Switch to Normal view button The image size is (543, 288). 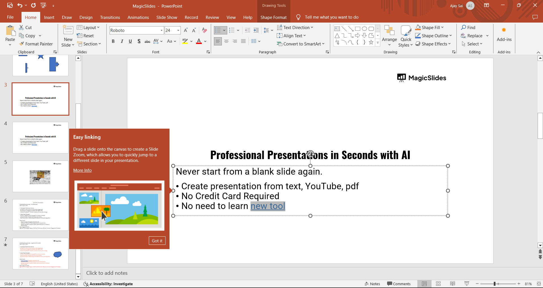[424, 284]
